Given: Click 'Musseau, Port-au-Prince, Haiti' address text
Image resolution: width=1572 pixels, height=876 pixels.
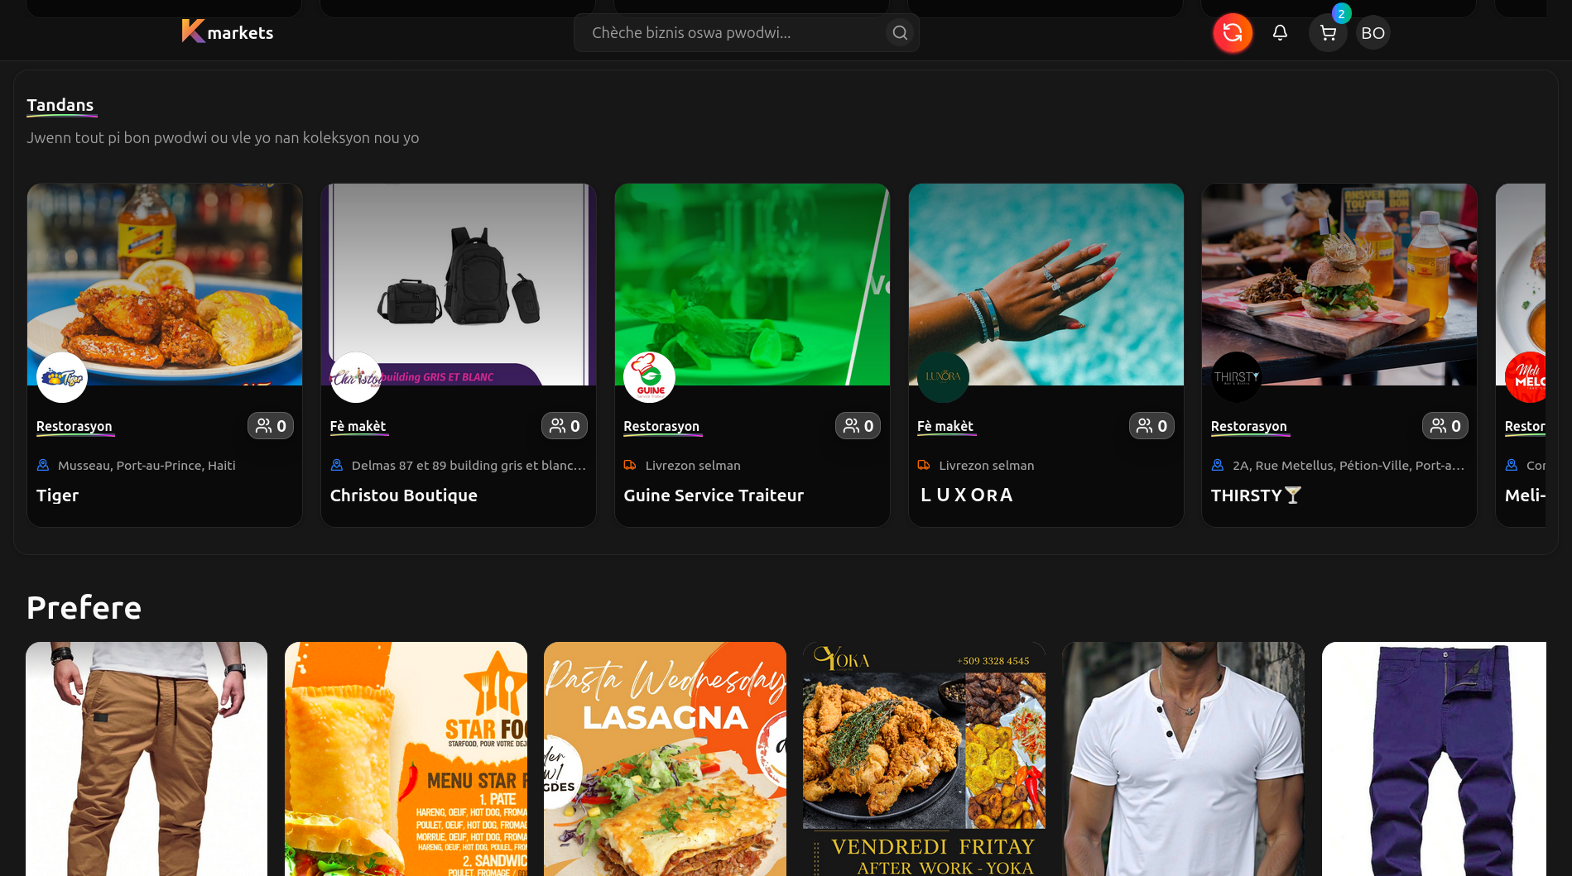Looking at the screenshot, I should (147, 466).
